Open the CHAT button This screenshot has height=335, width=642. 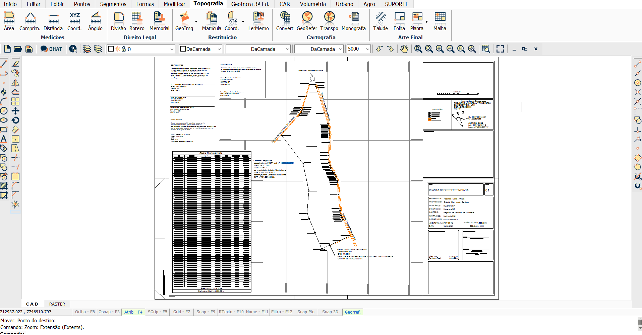(51, 49)
